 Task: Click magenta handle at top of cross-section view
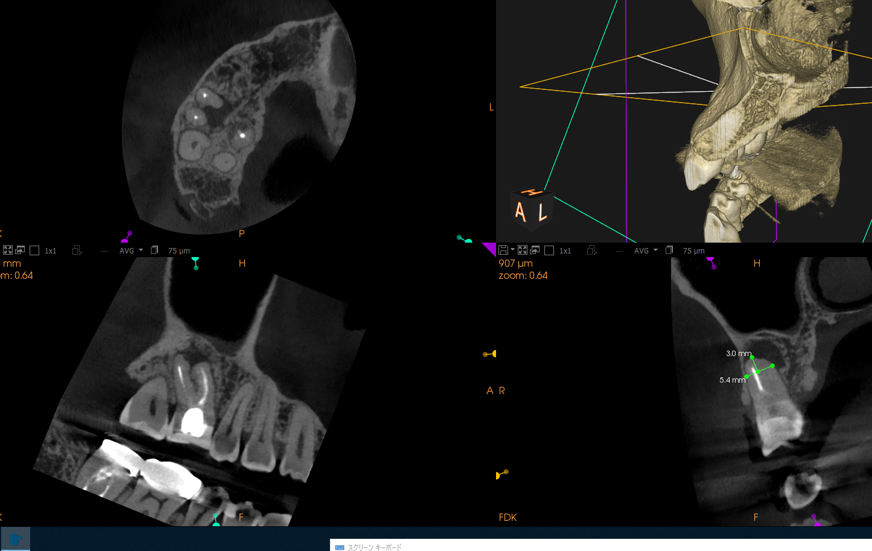coord(711,263)
